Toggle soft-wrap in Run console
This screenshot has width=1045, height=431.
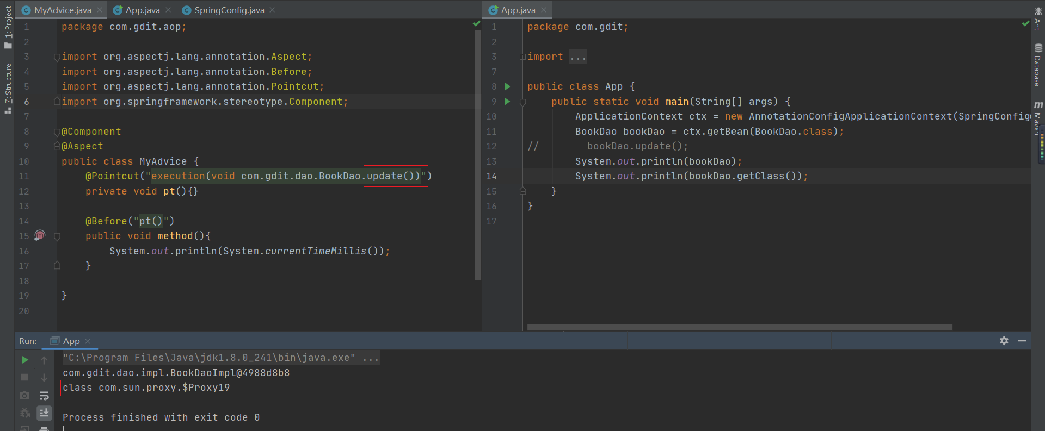click(44, 395)
